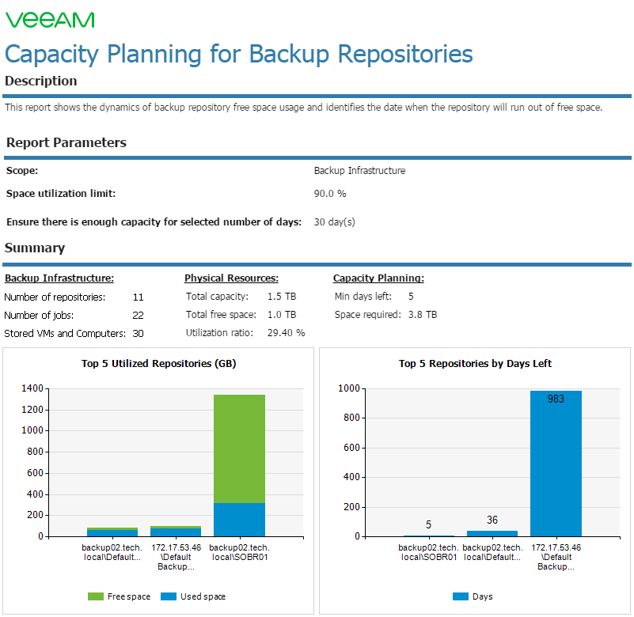Click the 'Utilization ratio:' label
The width and height of the screenshot is (634, 617).
click(x=219, y=332)
